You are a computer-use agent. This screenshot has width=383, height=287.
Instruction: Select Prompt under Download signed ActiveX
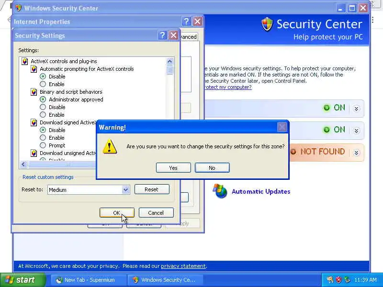coord(43,145)
